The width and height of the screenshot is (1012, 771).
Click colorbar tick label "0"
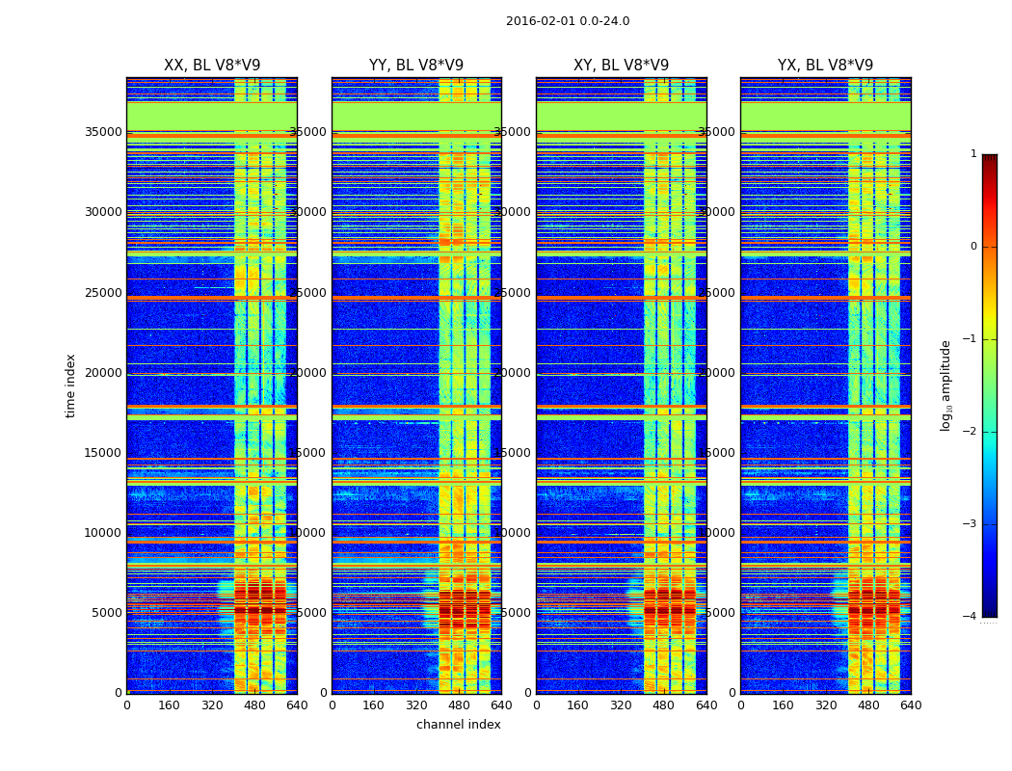click(973, 247)
